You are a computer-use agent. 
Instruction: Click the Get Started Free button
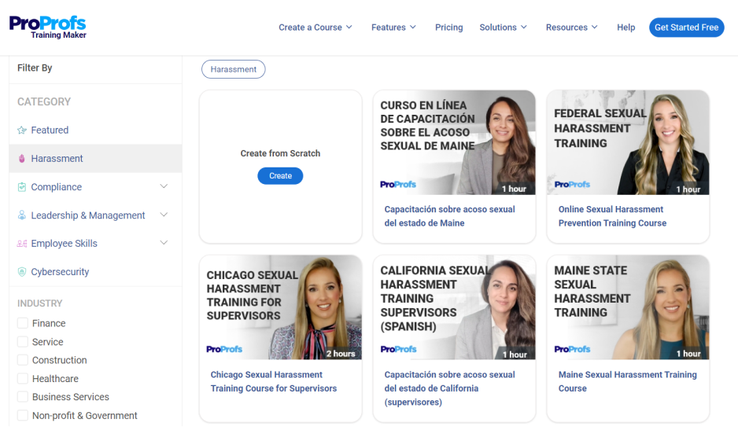(686, 28)
